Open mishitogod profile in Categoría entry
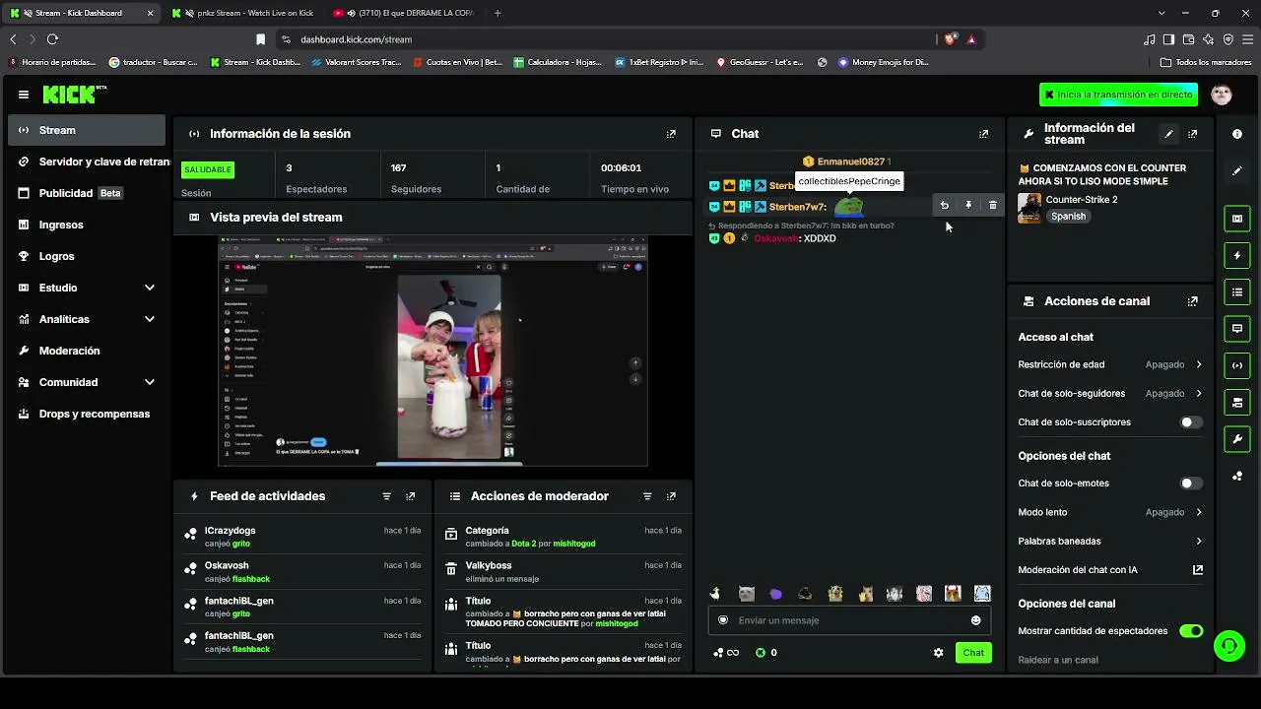The height and width of the screenshot is (709, 1261). click(x=574, y=544)
